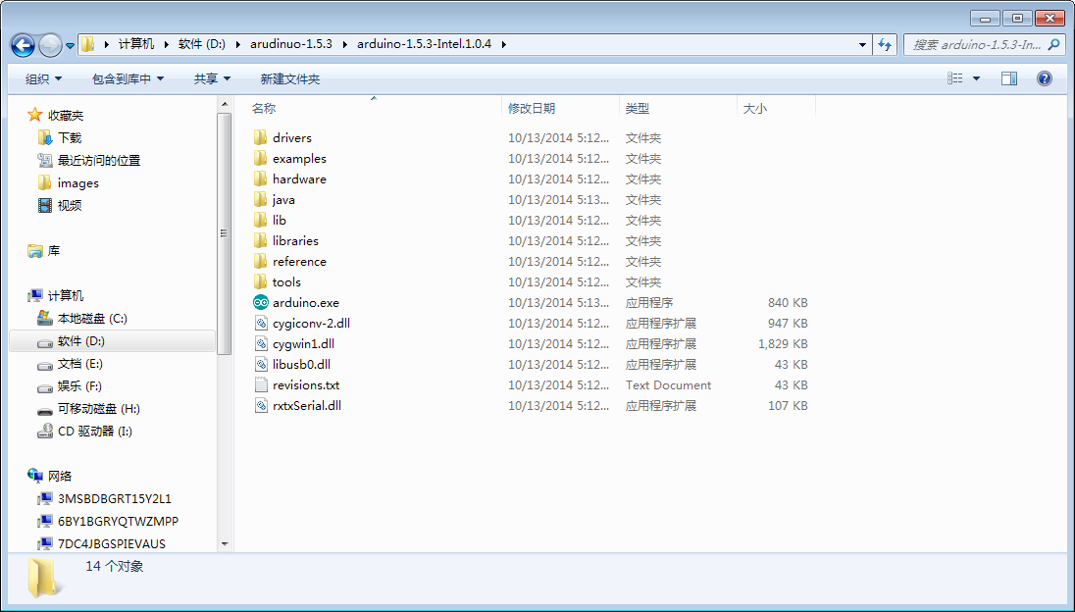Open the view options dropdown arrow

(x=976, y=78)
